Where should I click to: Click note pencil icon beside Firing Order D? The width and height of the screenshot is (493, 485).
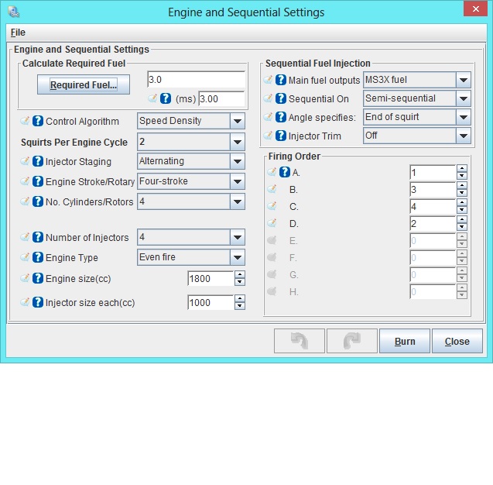click(x=272, y=223)
